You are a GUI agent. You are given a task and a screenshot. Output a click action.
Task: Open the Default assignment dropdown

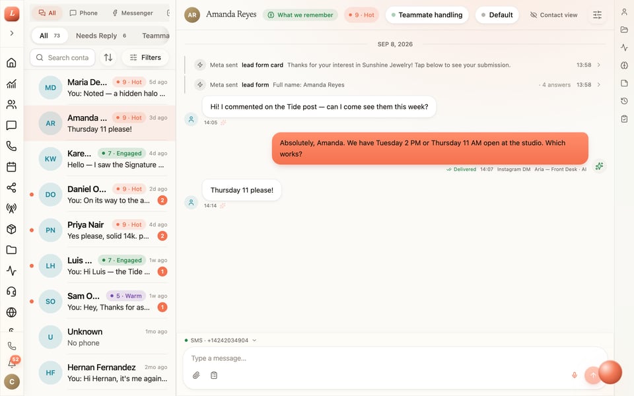coord(497,15)
